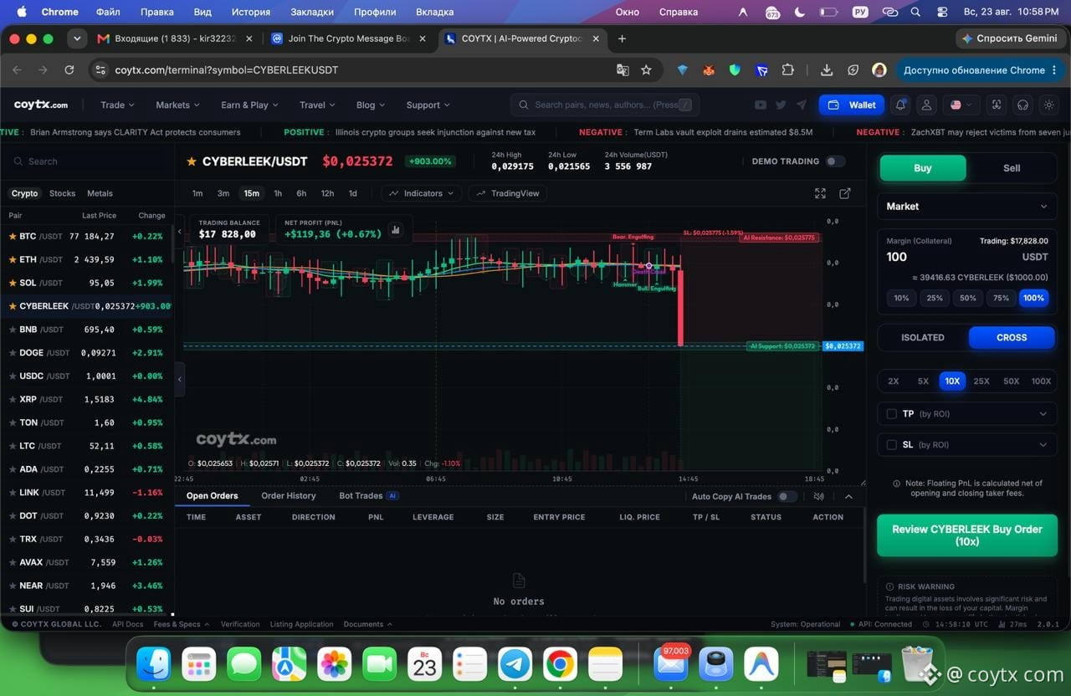Click the pair Search field
The height and width of the screenshot is (696, 1071).
(x=87, y=161)
